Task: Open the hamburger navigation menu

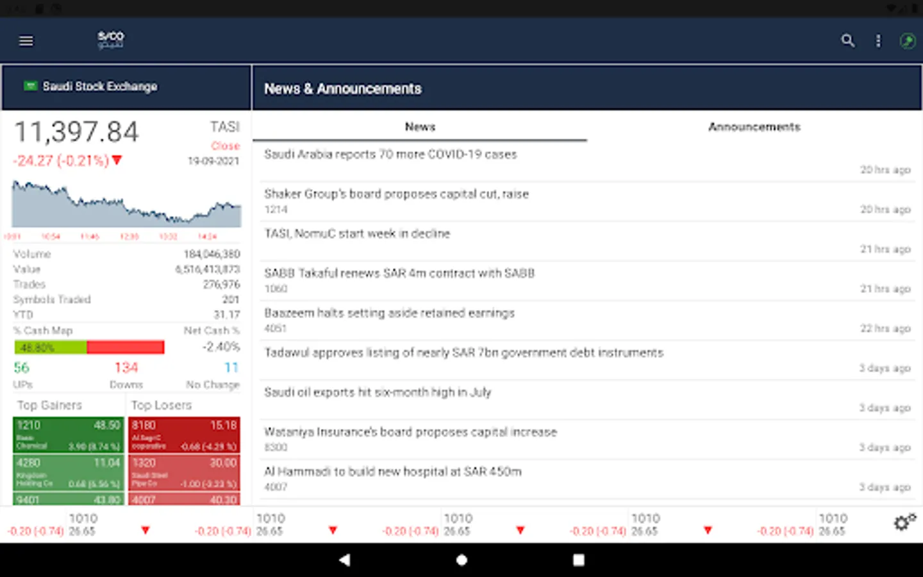Action: pos(26,41)
